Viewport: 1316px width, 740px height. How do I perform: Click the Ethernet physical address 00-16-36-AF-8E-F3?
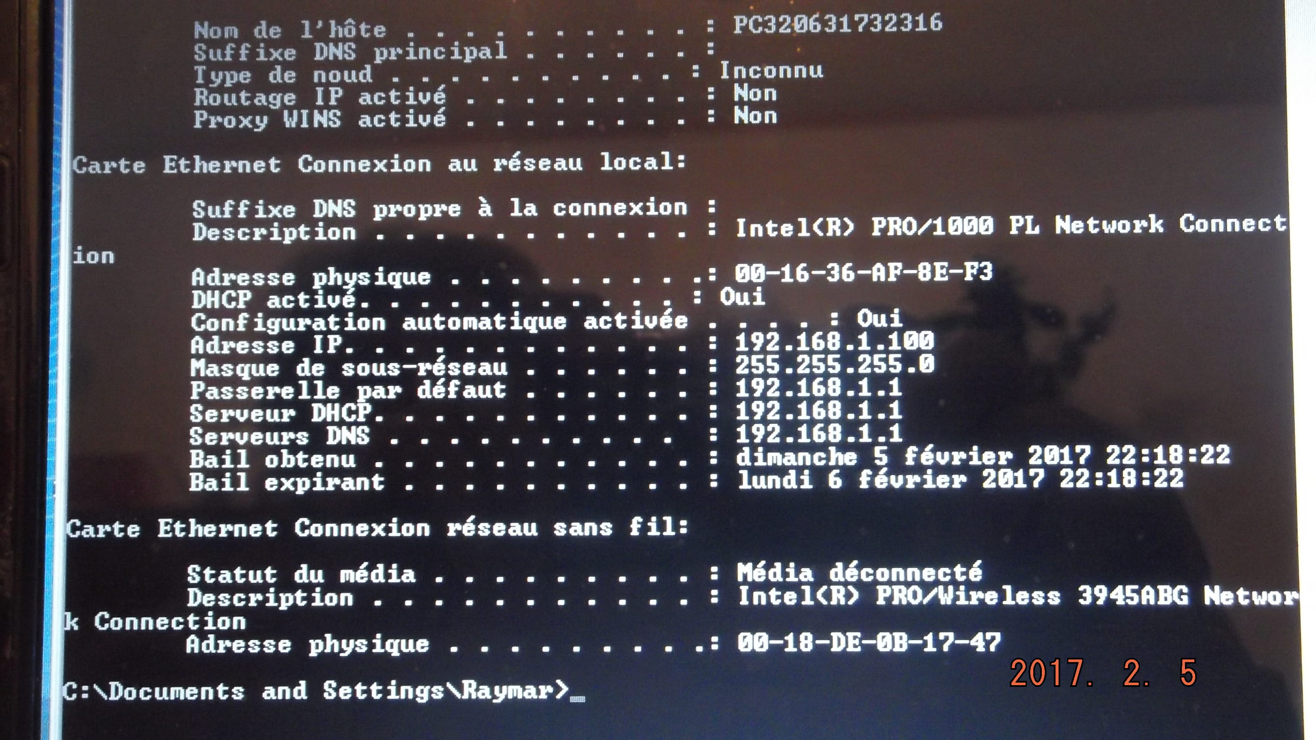864,272
